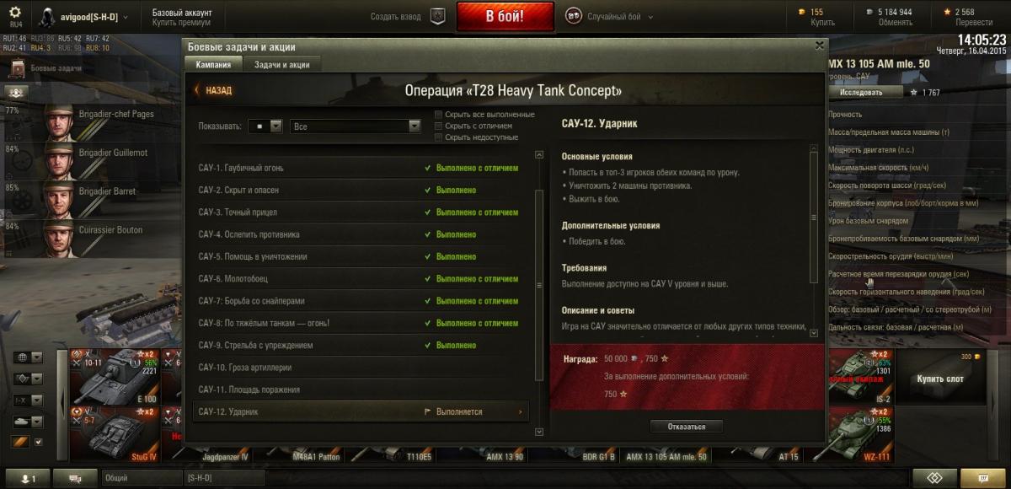Click the mission list scrollbar thumb

(539, 285)
